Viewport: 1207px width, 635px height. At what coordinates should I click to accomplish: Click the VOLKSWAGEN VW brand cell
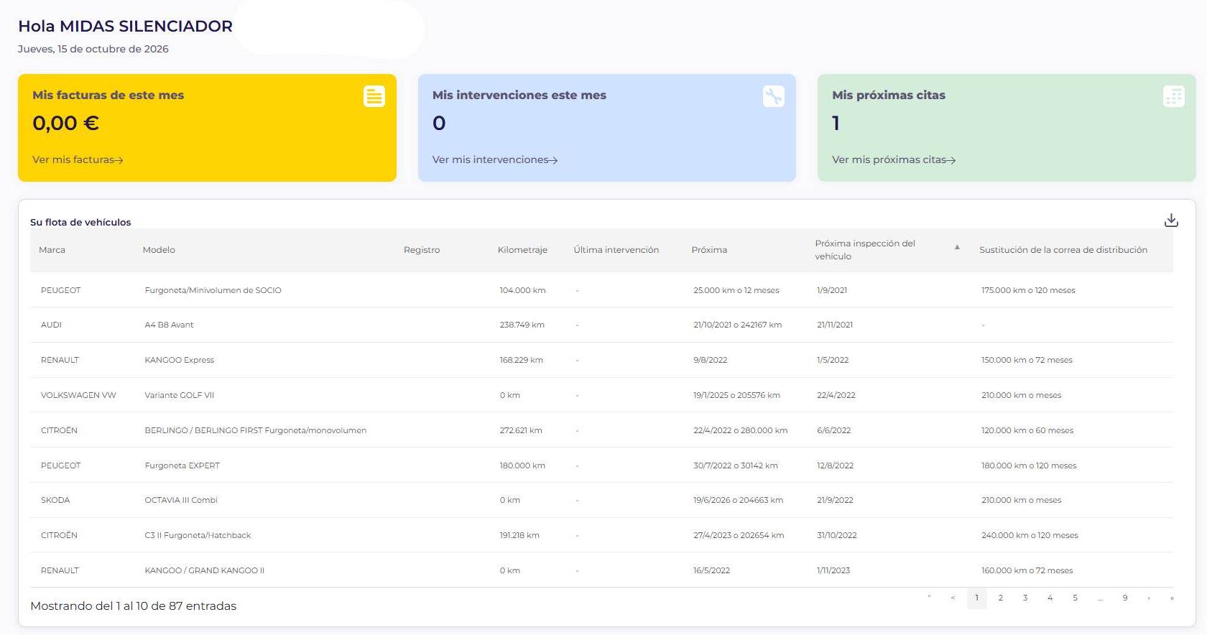(x=78, y=395)
